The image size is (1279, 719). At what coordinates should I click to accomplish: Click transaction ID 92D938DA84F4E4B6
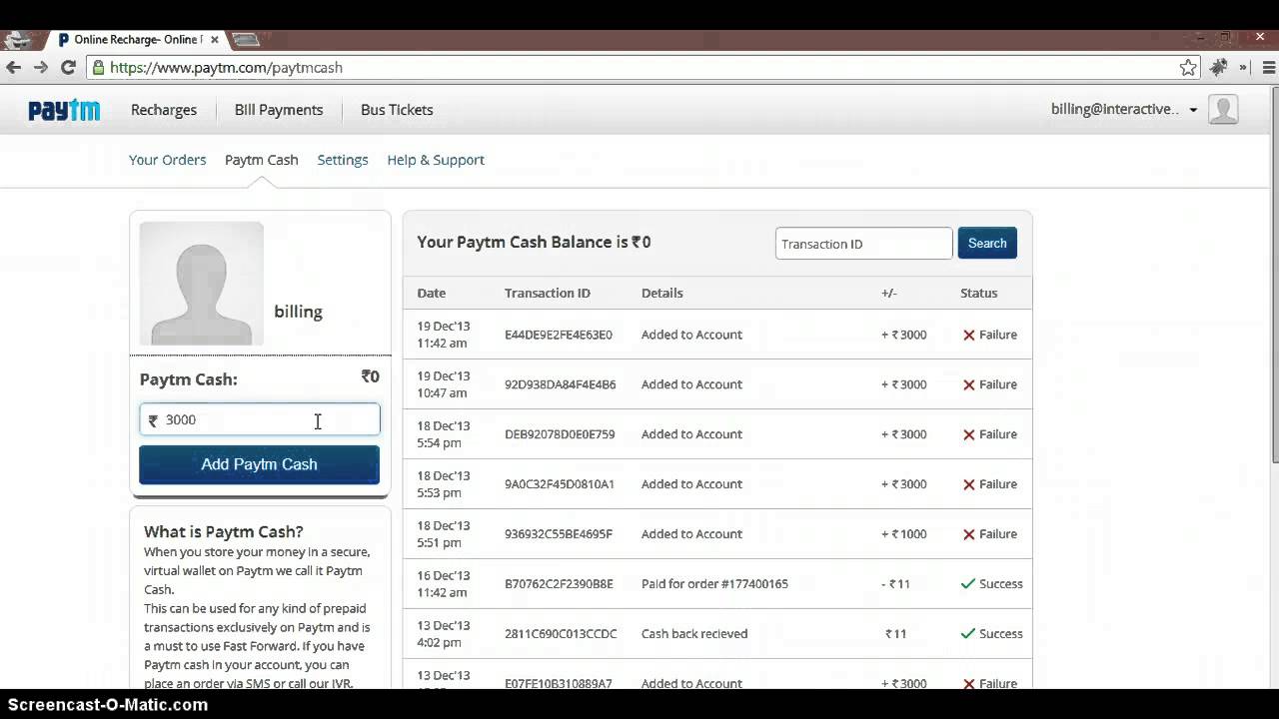(561, 384)
